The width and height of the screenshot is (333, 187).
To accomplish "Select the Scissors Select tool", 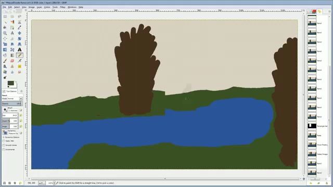I will (x=19, y=22).
